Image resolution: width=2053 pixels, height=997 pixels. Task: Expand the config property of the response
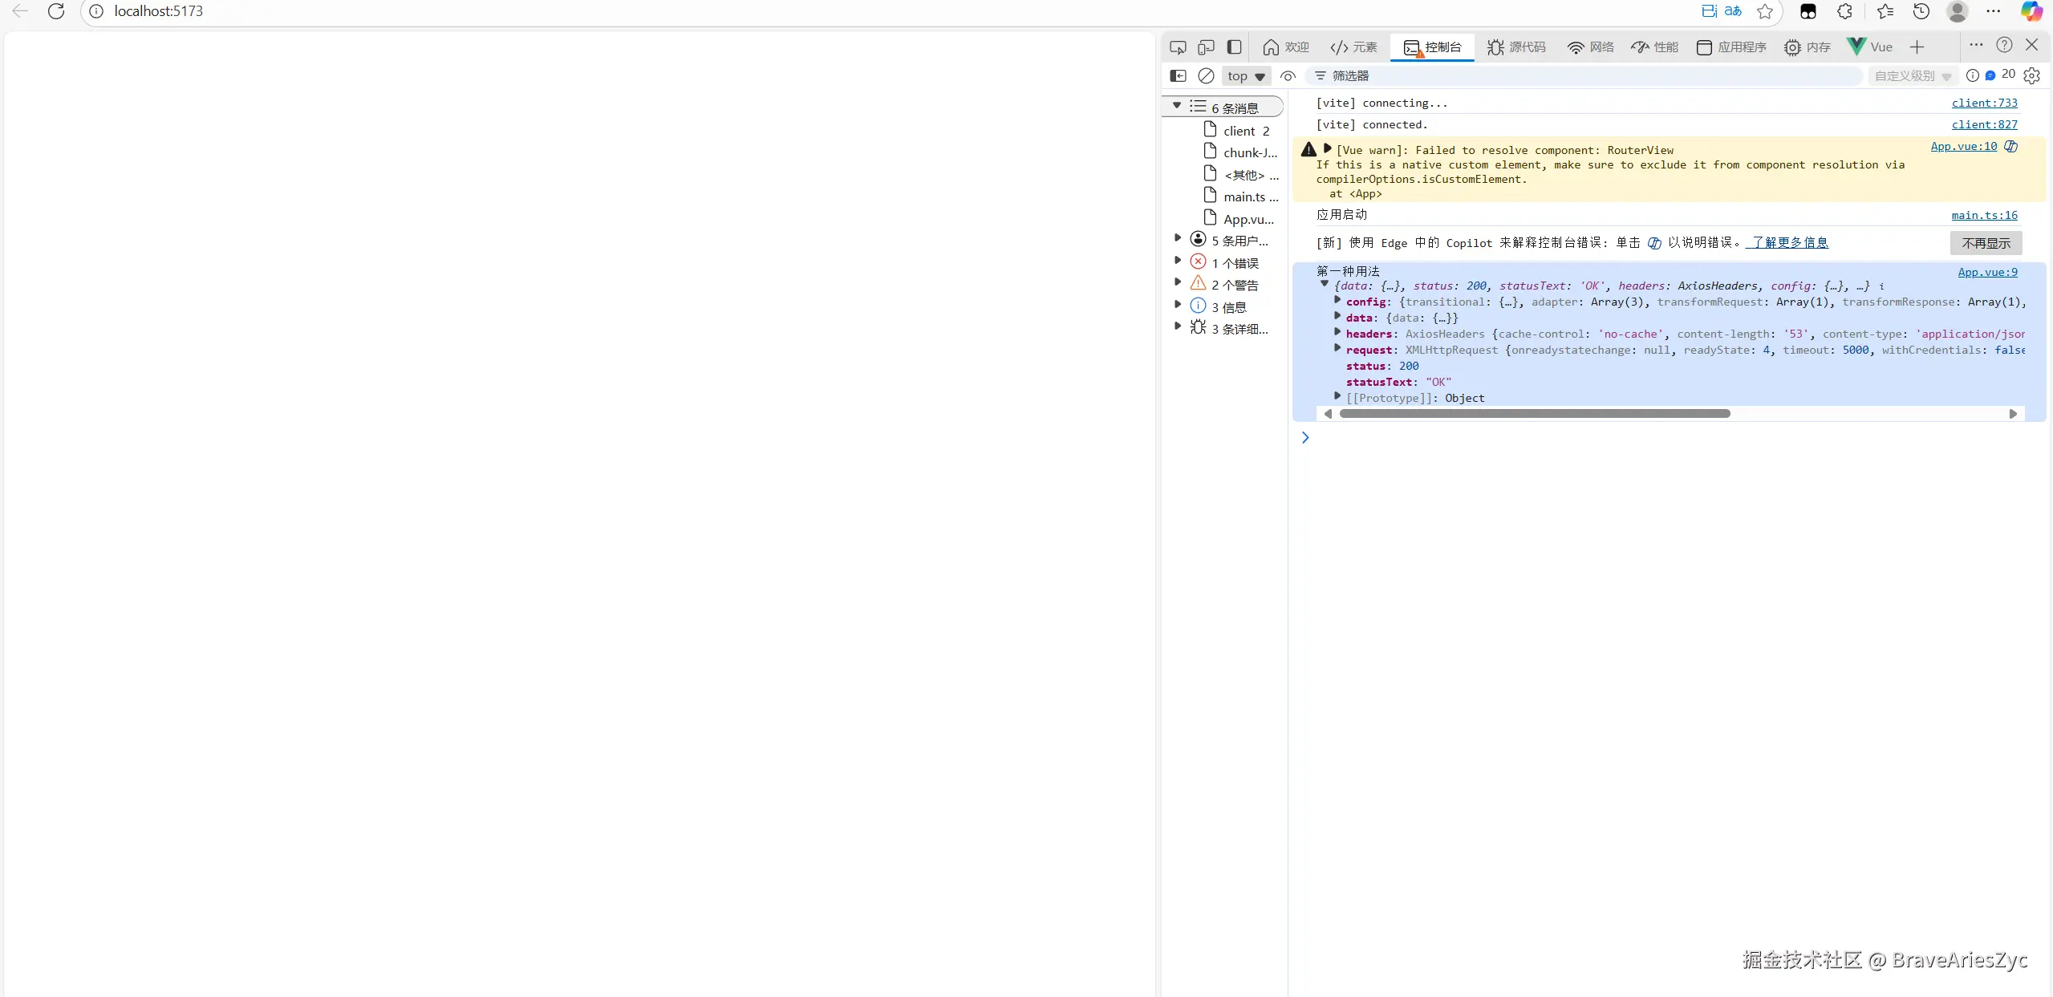[1337, 301]
